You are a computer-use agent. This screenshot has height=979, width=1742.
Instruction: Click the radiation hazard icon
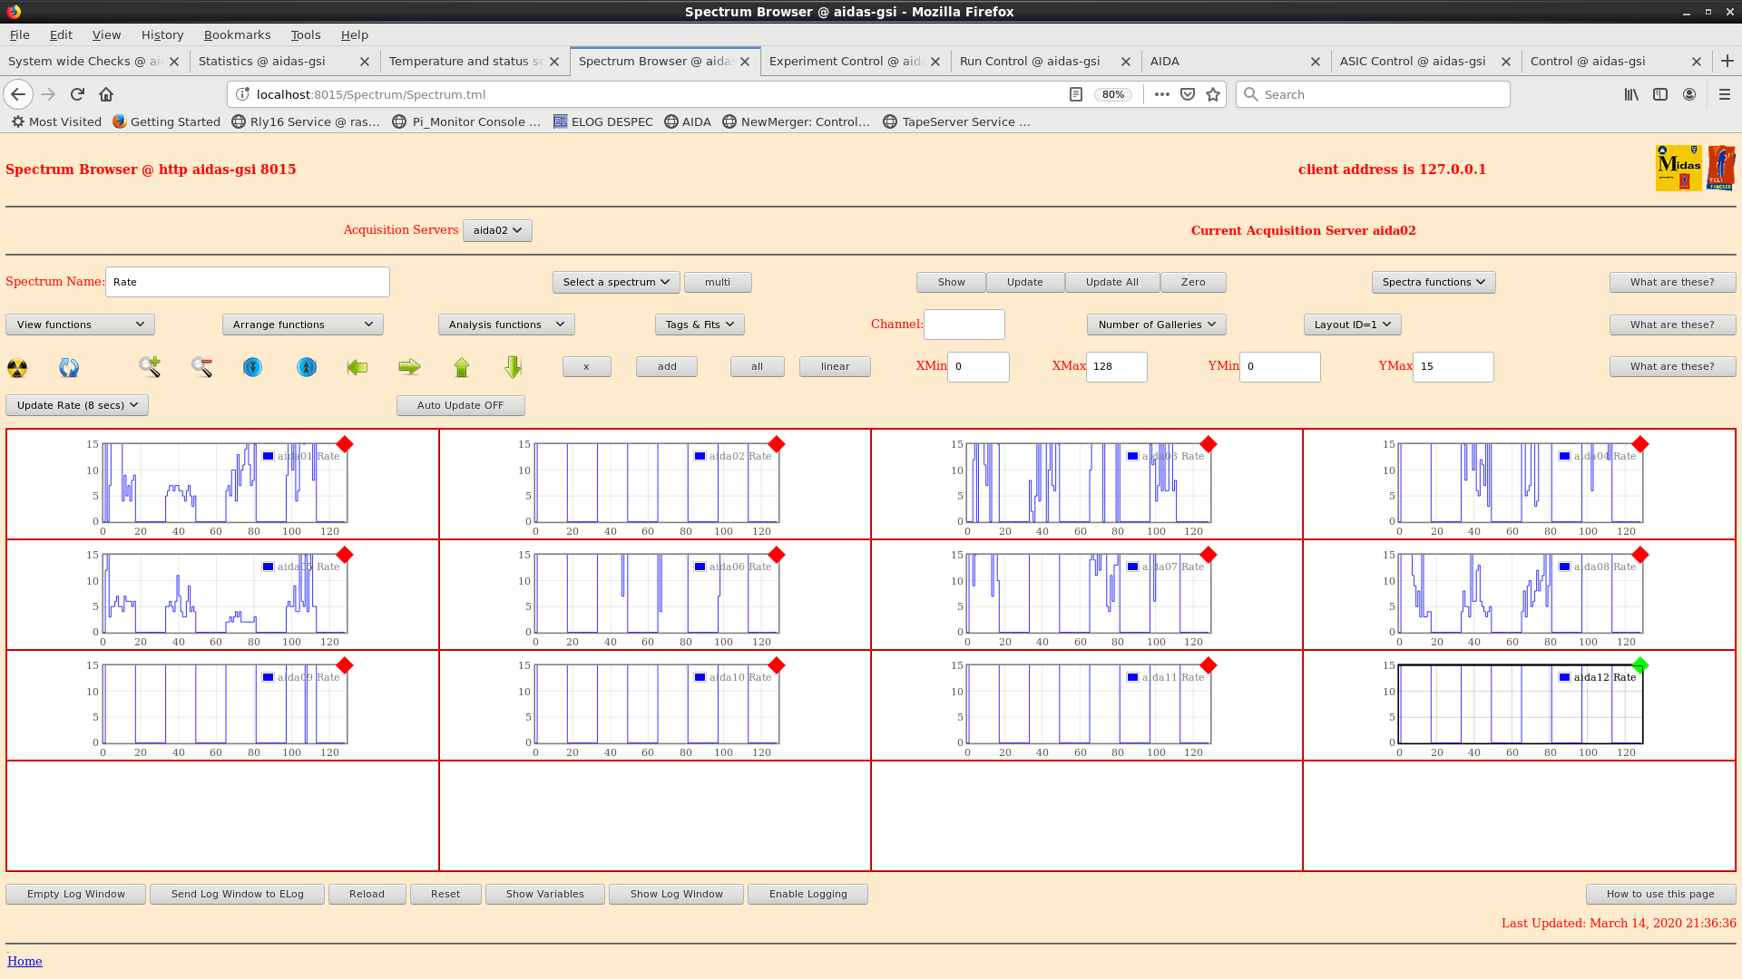pos(17,367)
